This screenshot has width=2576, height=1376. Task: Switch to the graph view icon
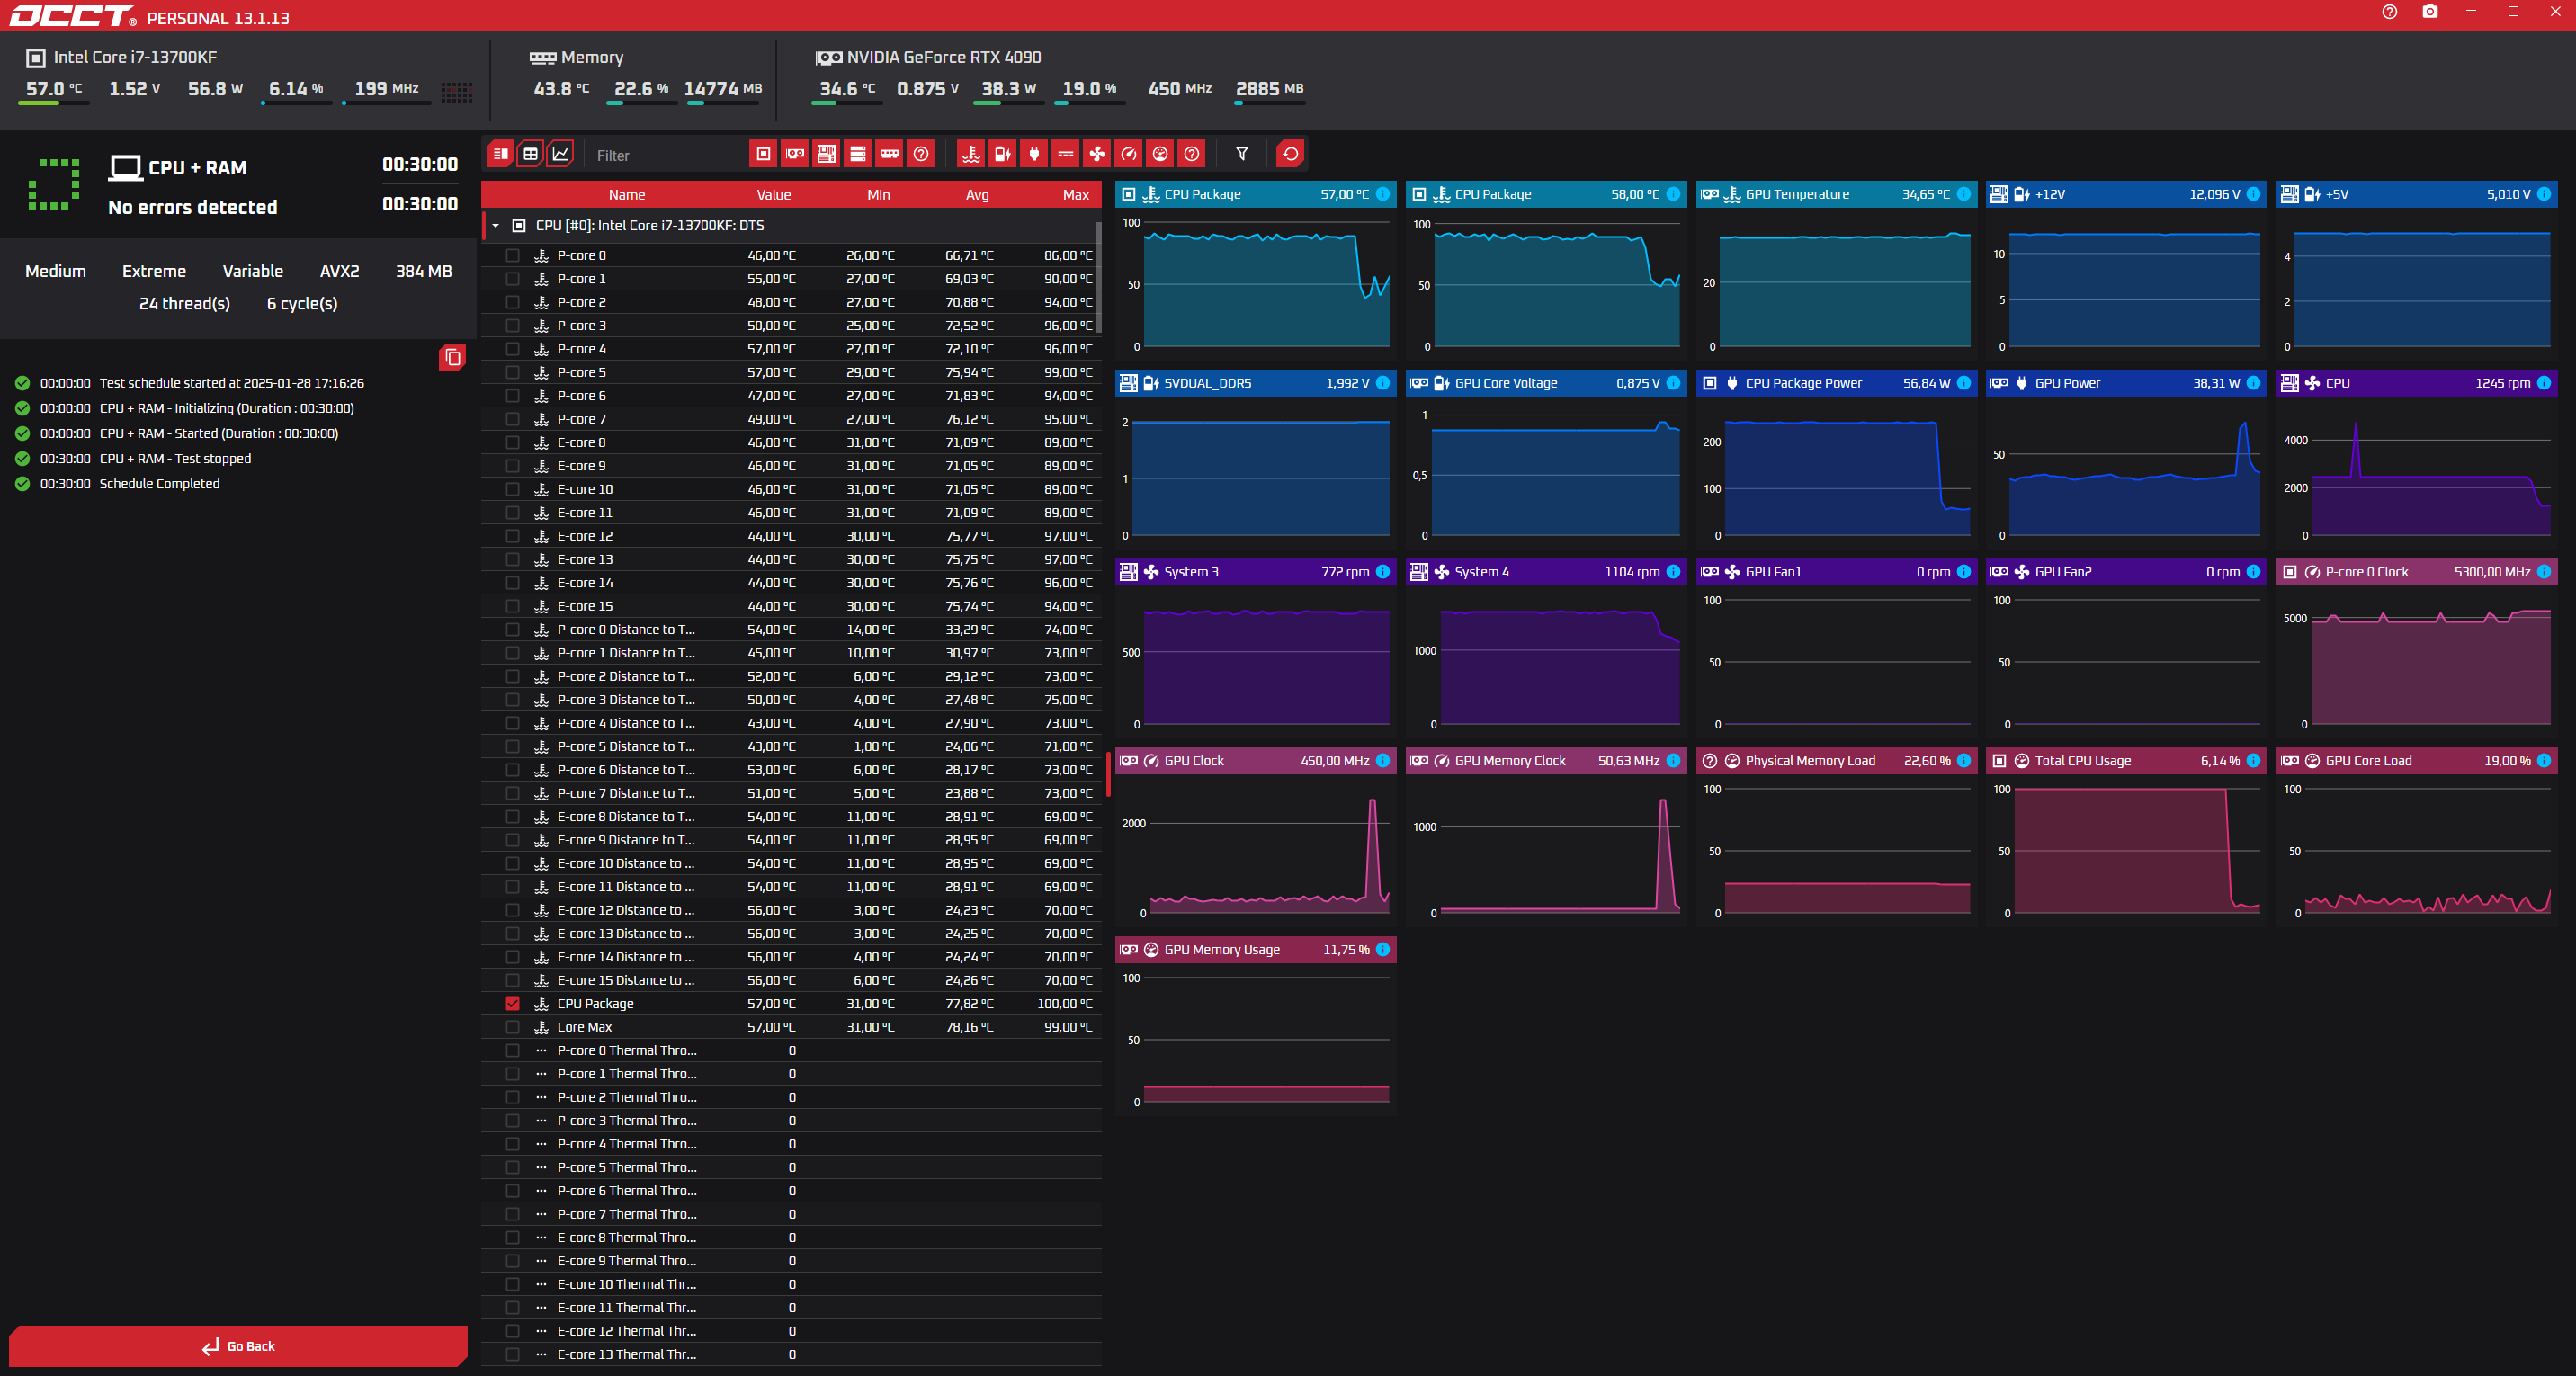[561, 154]
